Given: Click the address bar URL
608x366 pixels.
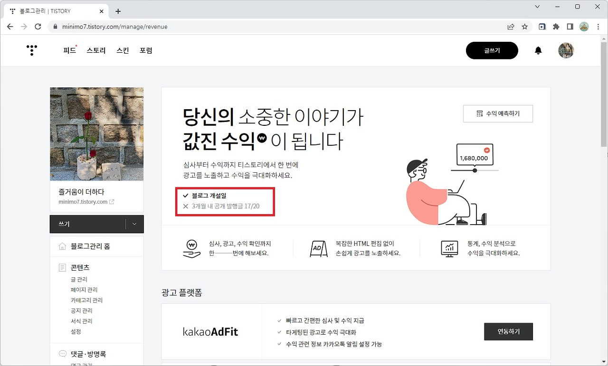Looking at the screenshot, I should click(x=114, y=27).
